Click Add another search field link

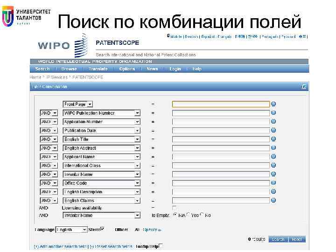(60, 246)
